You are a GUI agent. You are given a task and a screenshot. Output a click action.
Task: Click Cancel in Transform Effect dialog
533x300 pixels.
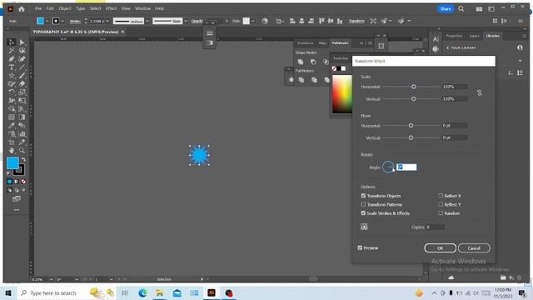474,248
